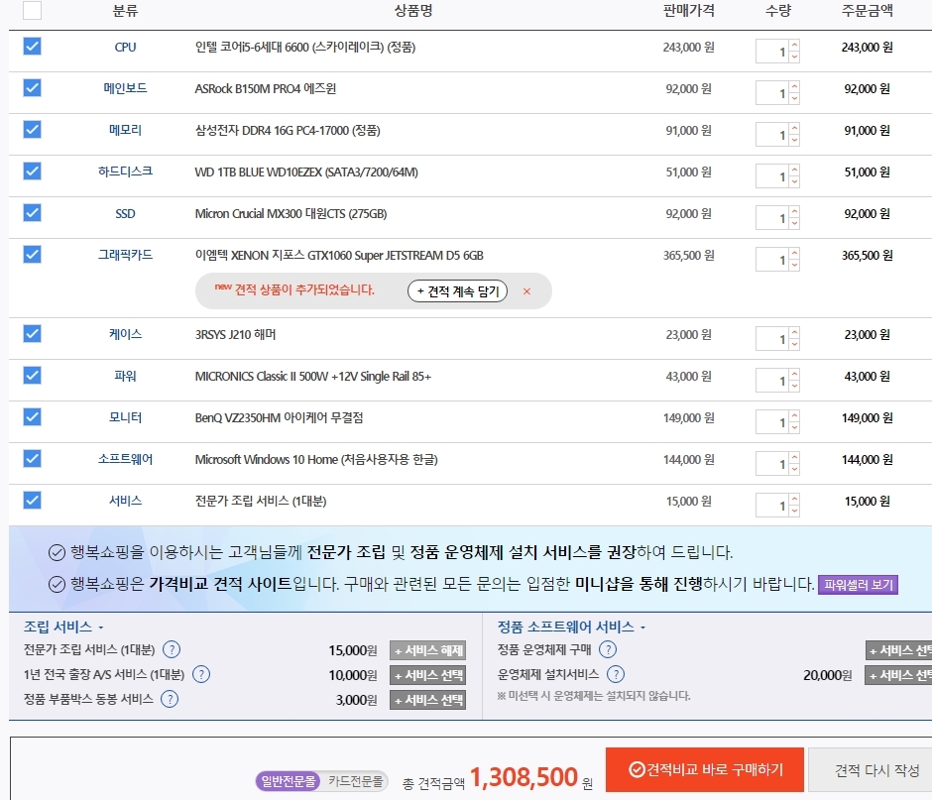The image size is (932, 800).
Task: Open the 파워셀러 보기 purple button
Action: point(858,585)
